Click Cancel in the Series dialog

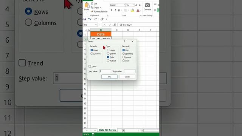click(x=127, y=77)
